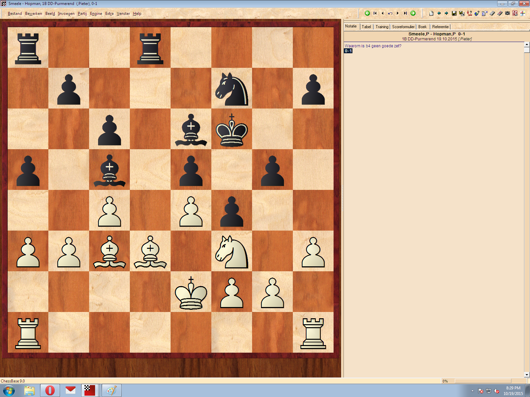Screen dimensions: 530x397
Task: Open the Venster menu
Action: tap(123, 14)
